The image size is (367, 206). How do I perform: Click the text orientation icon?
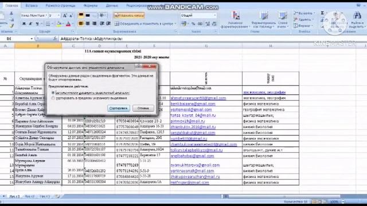(102, 15)
